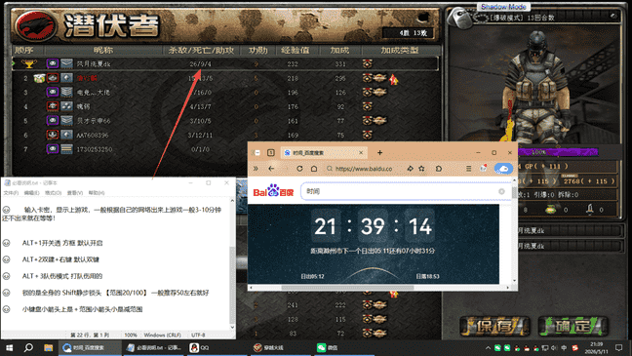Click the tab counter icon in browser
632x356 pixels.
coord(271,153)
